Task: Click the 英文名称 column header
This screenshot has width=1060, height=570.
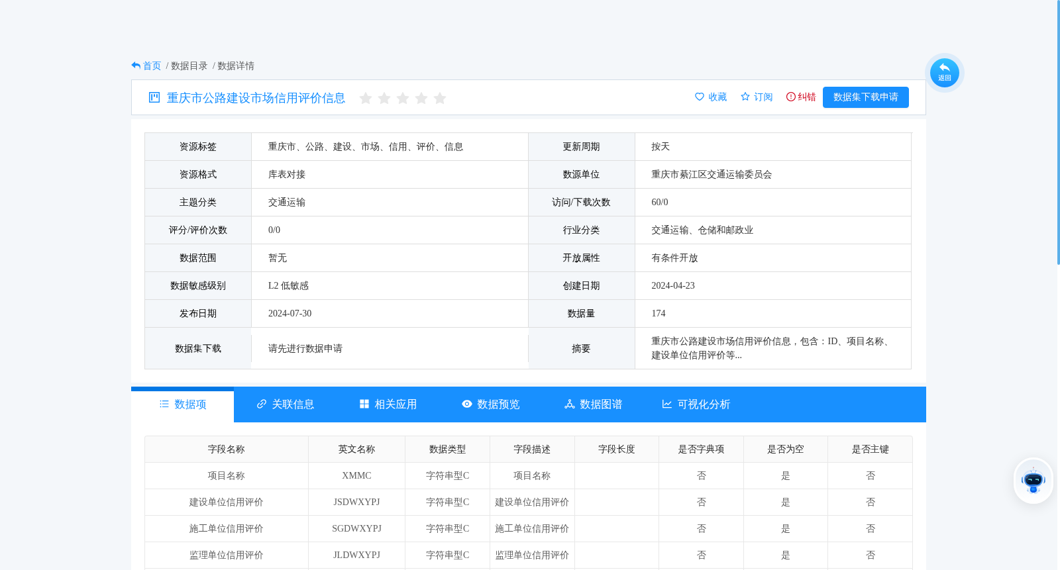Action: (356, 450)
